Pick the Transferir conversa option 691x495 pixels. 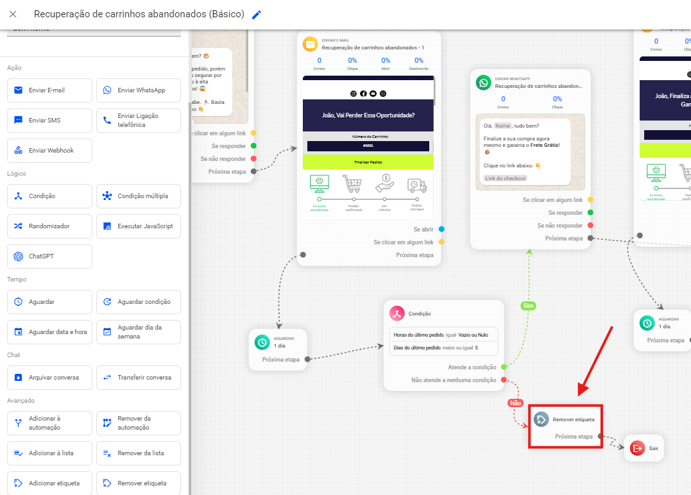pyautogui.click(x=139, y=378)
